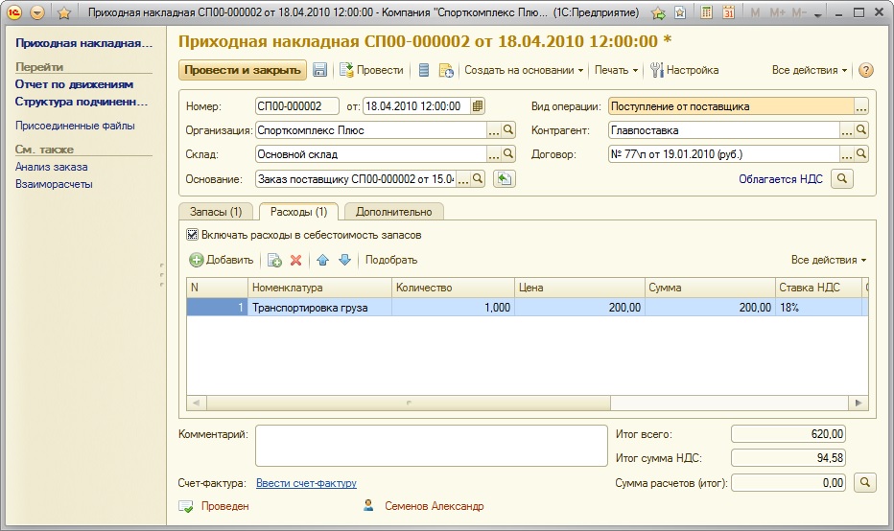Viewport: 894px width, 531px height.
Task: Toggle 'Включать расходы в себестоимость запасов' checkbox
Action: click(192, 235)
